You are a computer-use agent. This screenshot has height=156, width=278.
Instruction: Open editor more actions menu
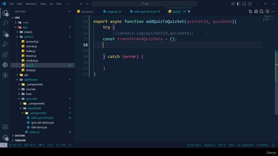(x=273, y=12)
